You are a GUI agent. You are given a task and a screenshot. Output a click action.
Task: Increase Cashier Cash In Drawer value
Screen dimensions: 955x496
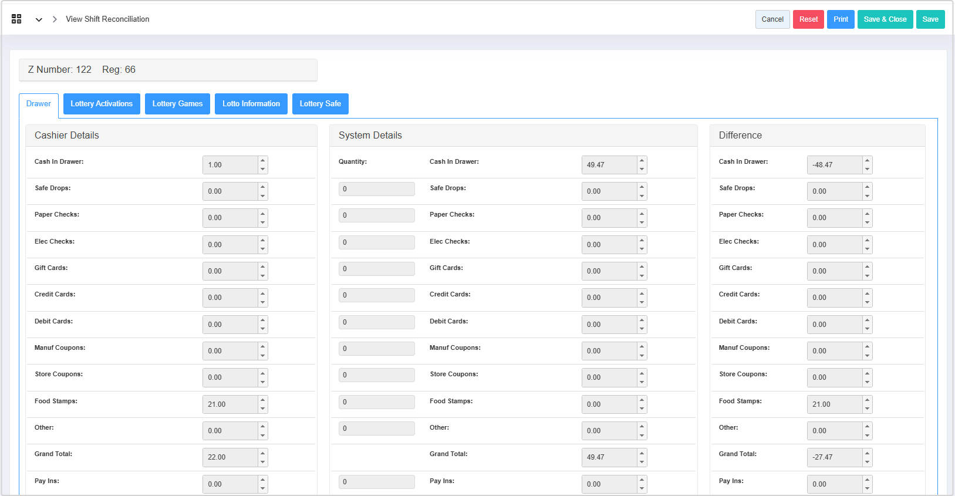263,160
